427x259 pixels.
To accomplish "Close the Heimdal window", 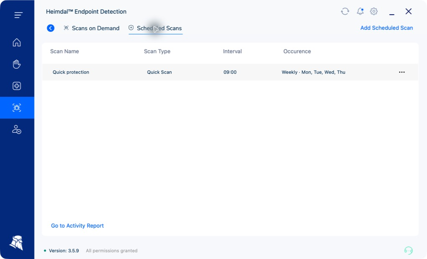I will click(409, 11).
